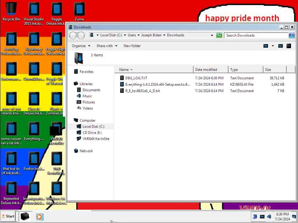
Task: Expand the address bar history dropdown arrow
Action: 212,35
